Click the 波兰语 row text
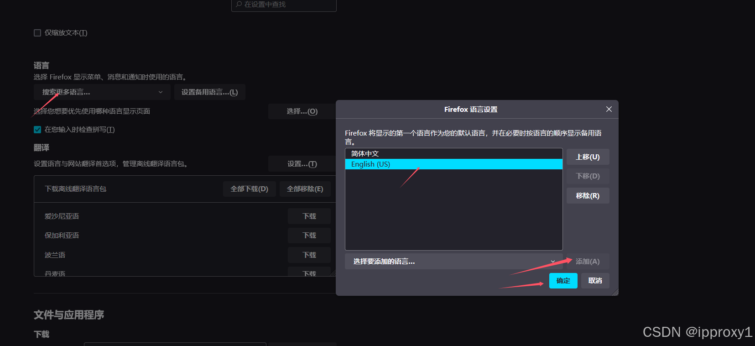The width and height of the screenshot is (755, 346). point(55,255)
